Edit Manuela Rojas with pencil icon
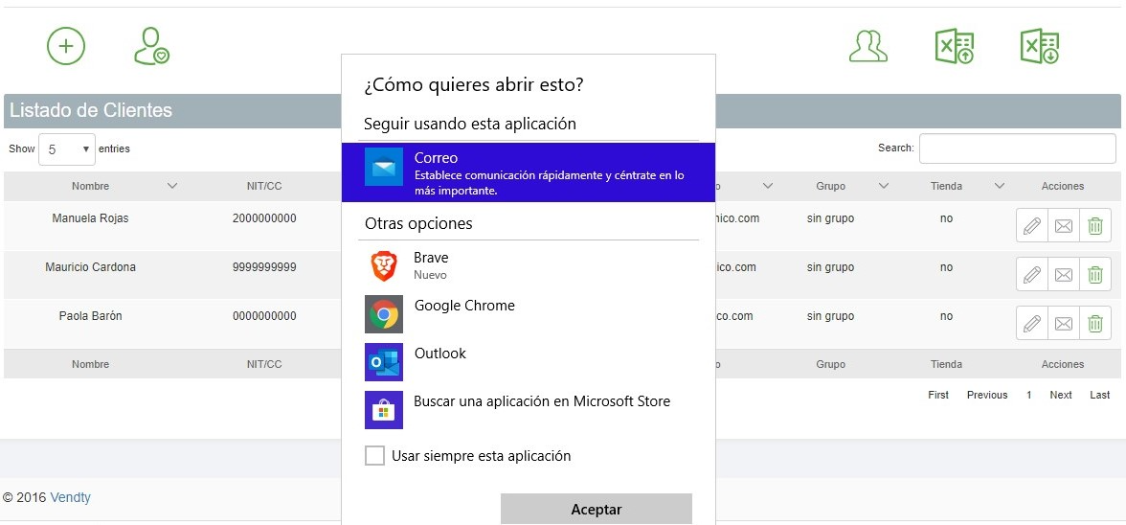This screenshot has height=525, width=1126. click(1032, 225)
